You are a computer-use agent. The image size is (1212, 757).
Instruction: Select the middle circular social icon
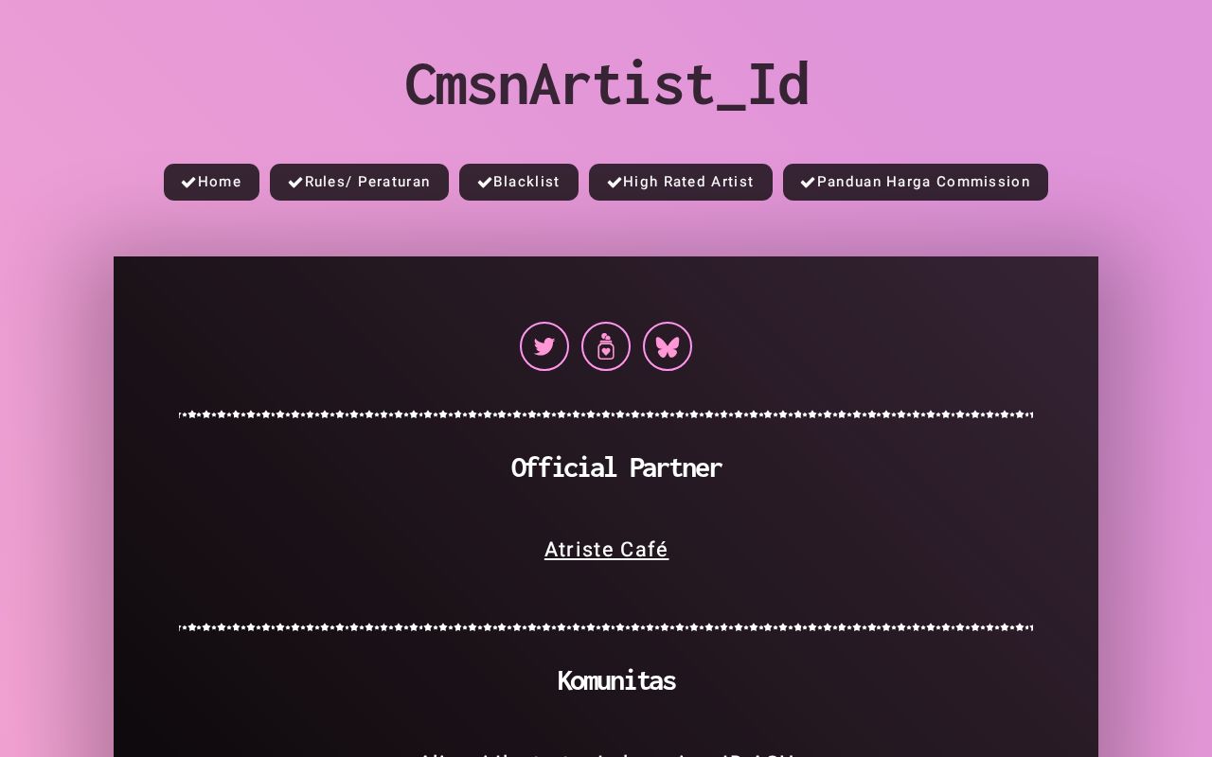pyautogui.click(x=606, y=346)
